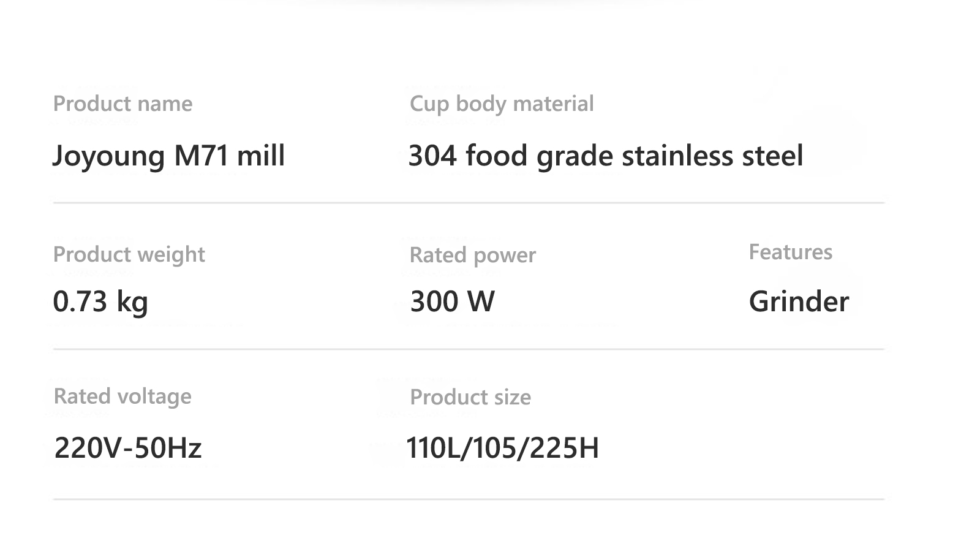Screen dimensions: 980x557
Task: Click the "Features" label
Action: (x=790, y=252)
